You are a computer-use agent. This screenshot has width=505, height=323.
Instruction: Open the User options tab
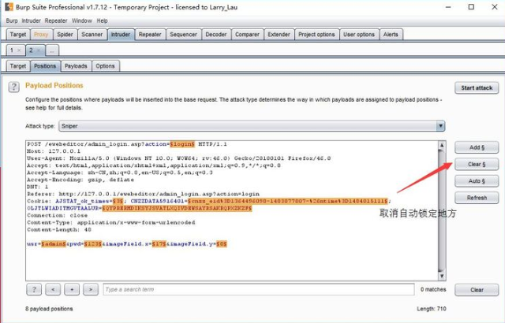point(359,35)
